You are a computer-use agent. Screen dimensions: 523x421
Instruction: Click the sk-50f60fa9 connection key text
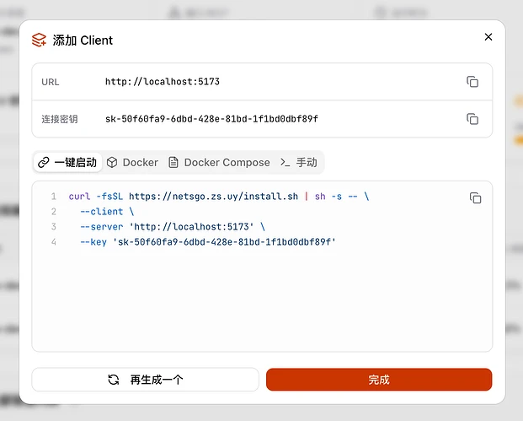211,119
